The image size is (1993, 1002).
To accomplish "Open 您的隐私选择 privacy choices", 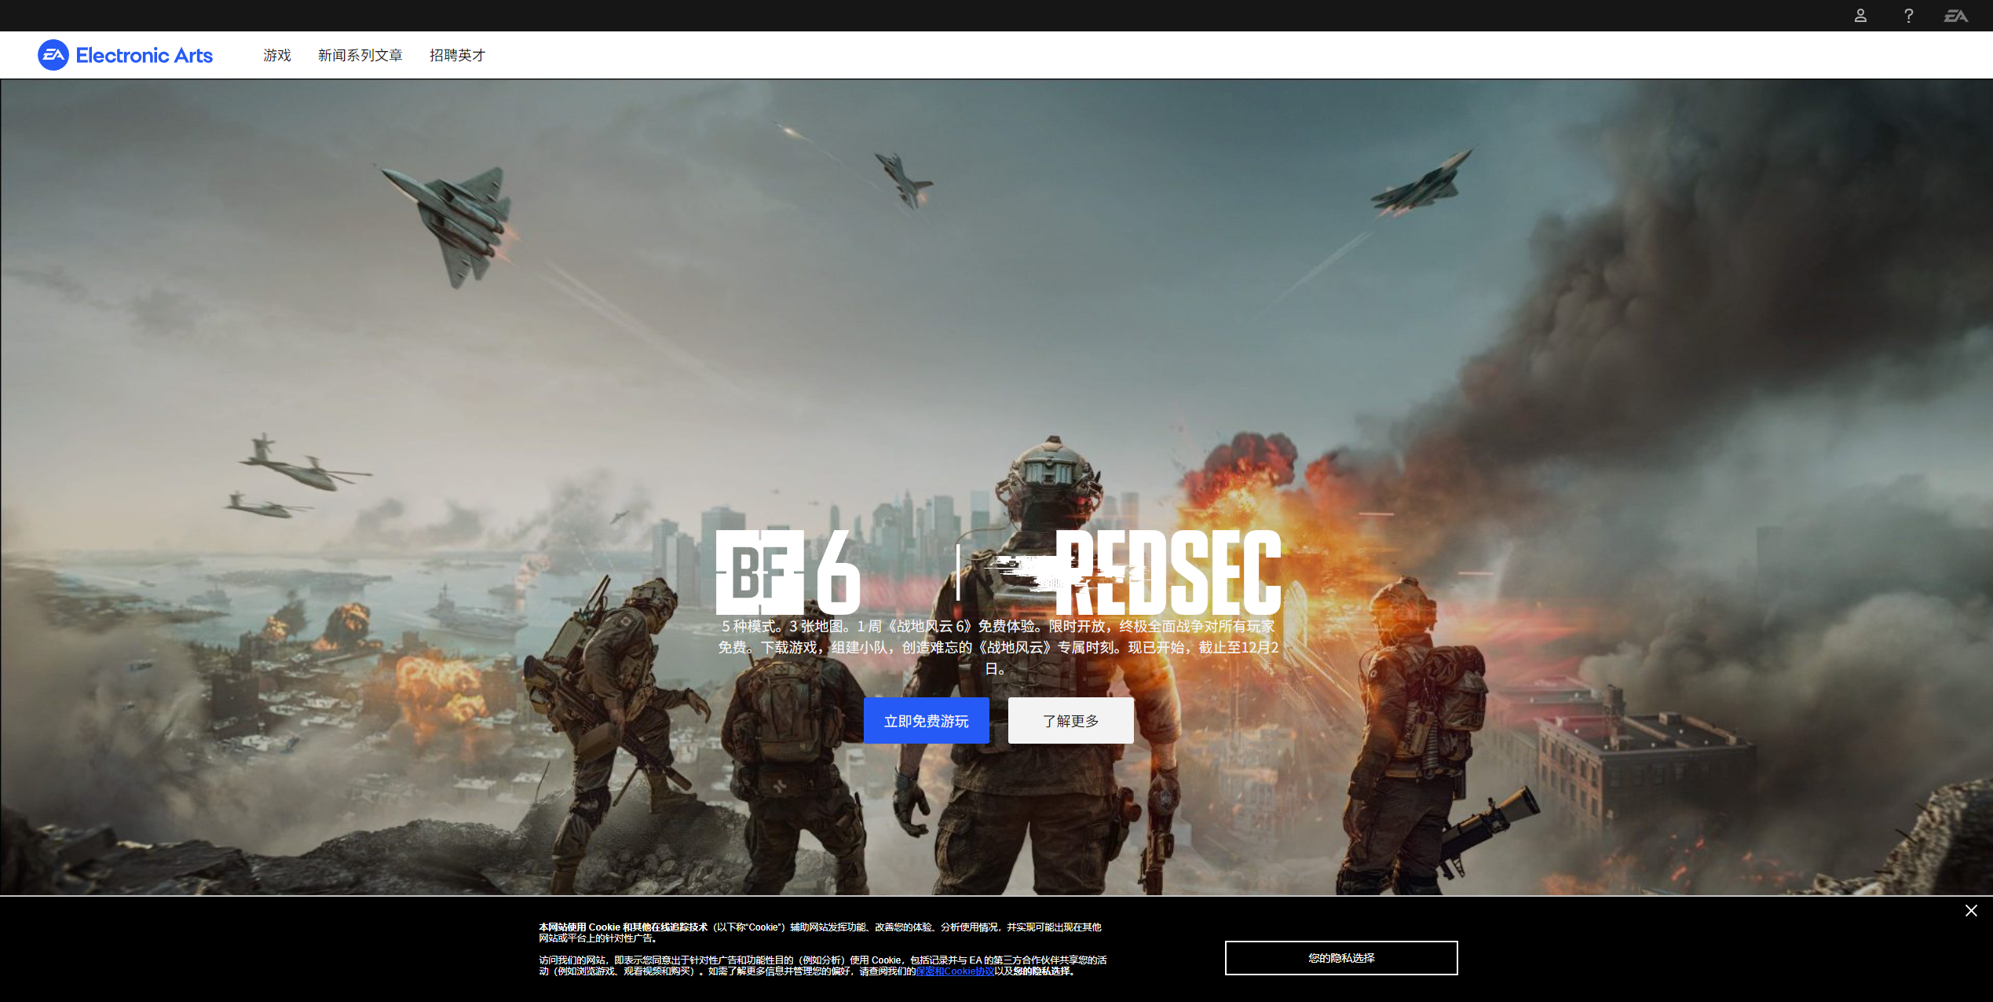I will click(1340, 958).
